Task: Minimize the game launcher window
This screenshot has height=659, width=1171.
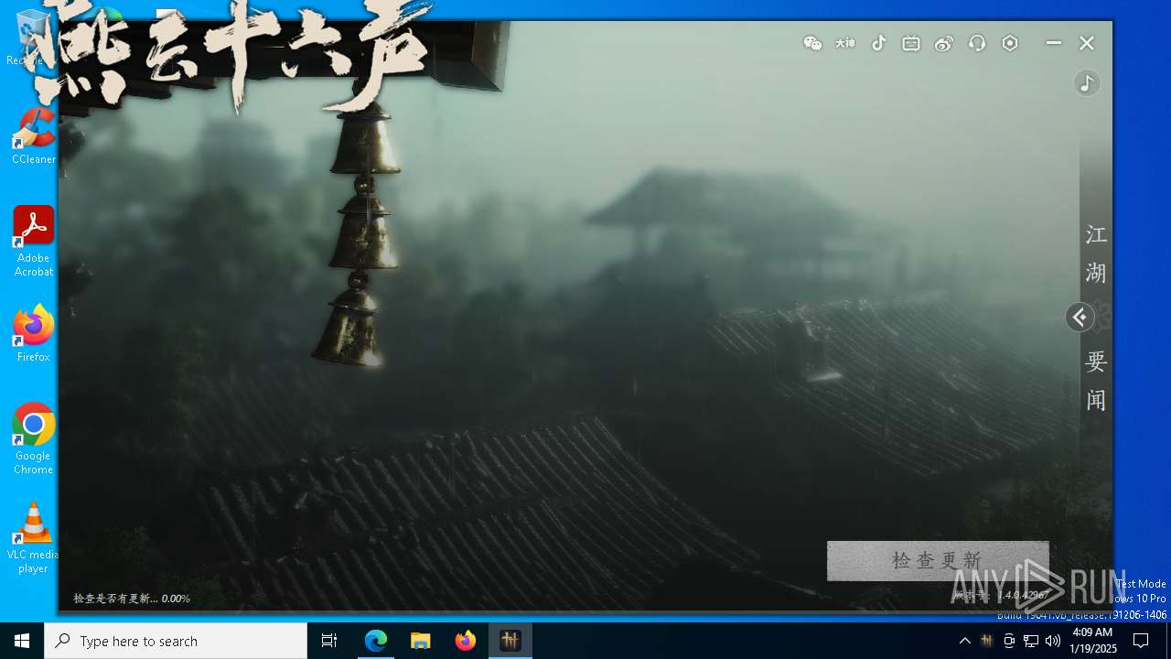Action: 1054,43
